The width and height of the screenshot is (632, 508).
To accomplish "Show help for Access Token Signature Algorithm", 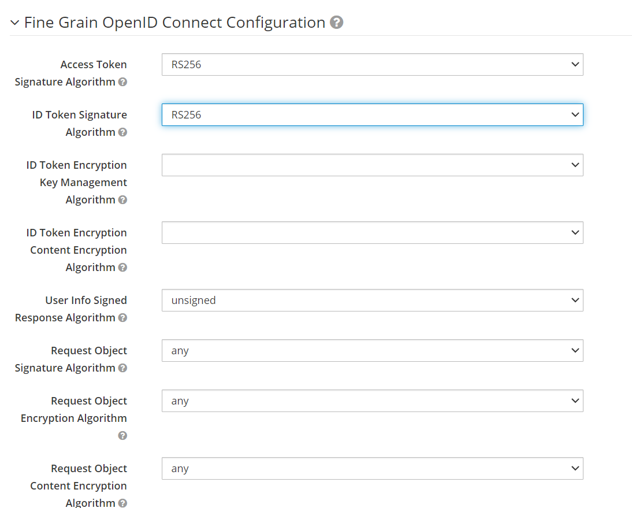I will tap(122, 82).
